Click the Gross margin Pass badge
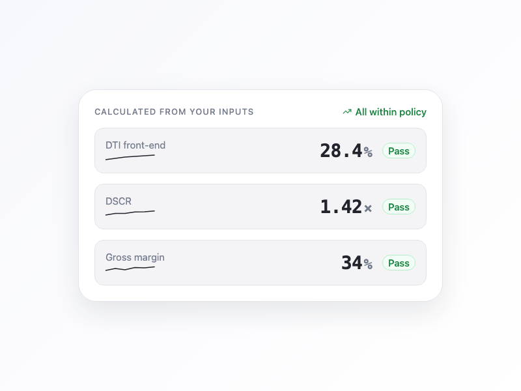The image size is (521, 391). pos(399,263)
